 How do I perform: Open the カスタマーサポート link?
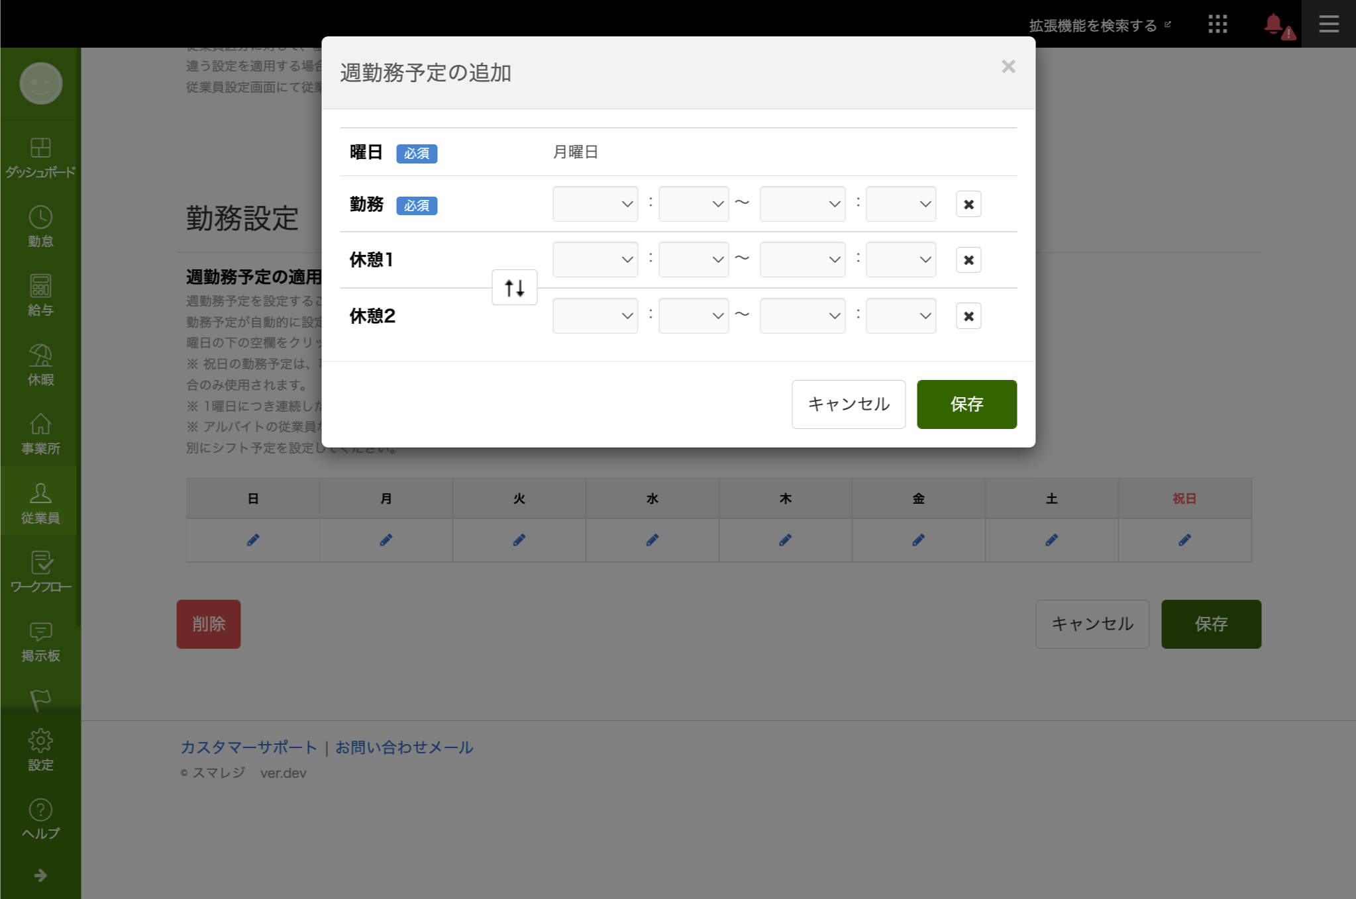(249, 747)
